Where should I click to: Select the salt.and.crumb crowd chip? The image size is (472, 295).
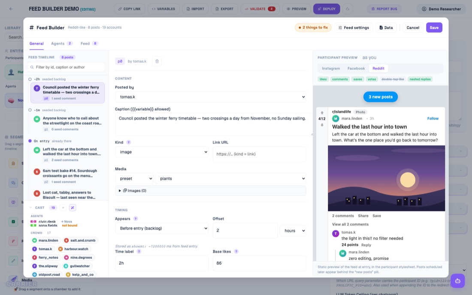[x=80, y=240]
